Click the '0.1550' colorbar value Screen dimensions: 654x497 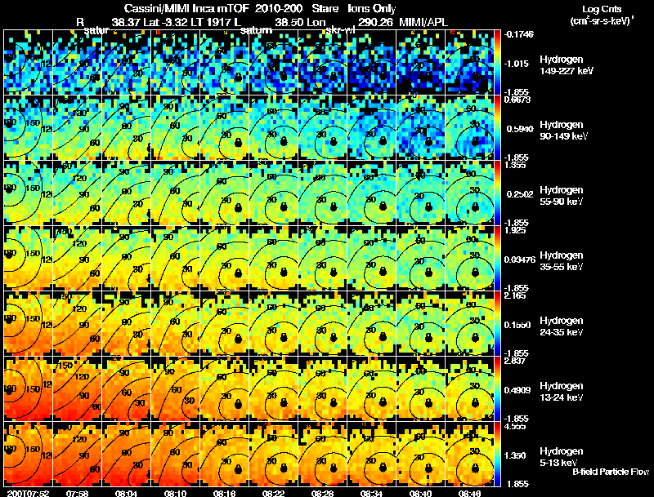pos(518,325)
